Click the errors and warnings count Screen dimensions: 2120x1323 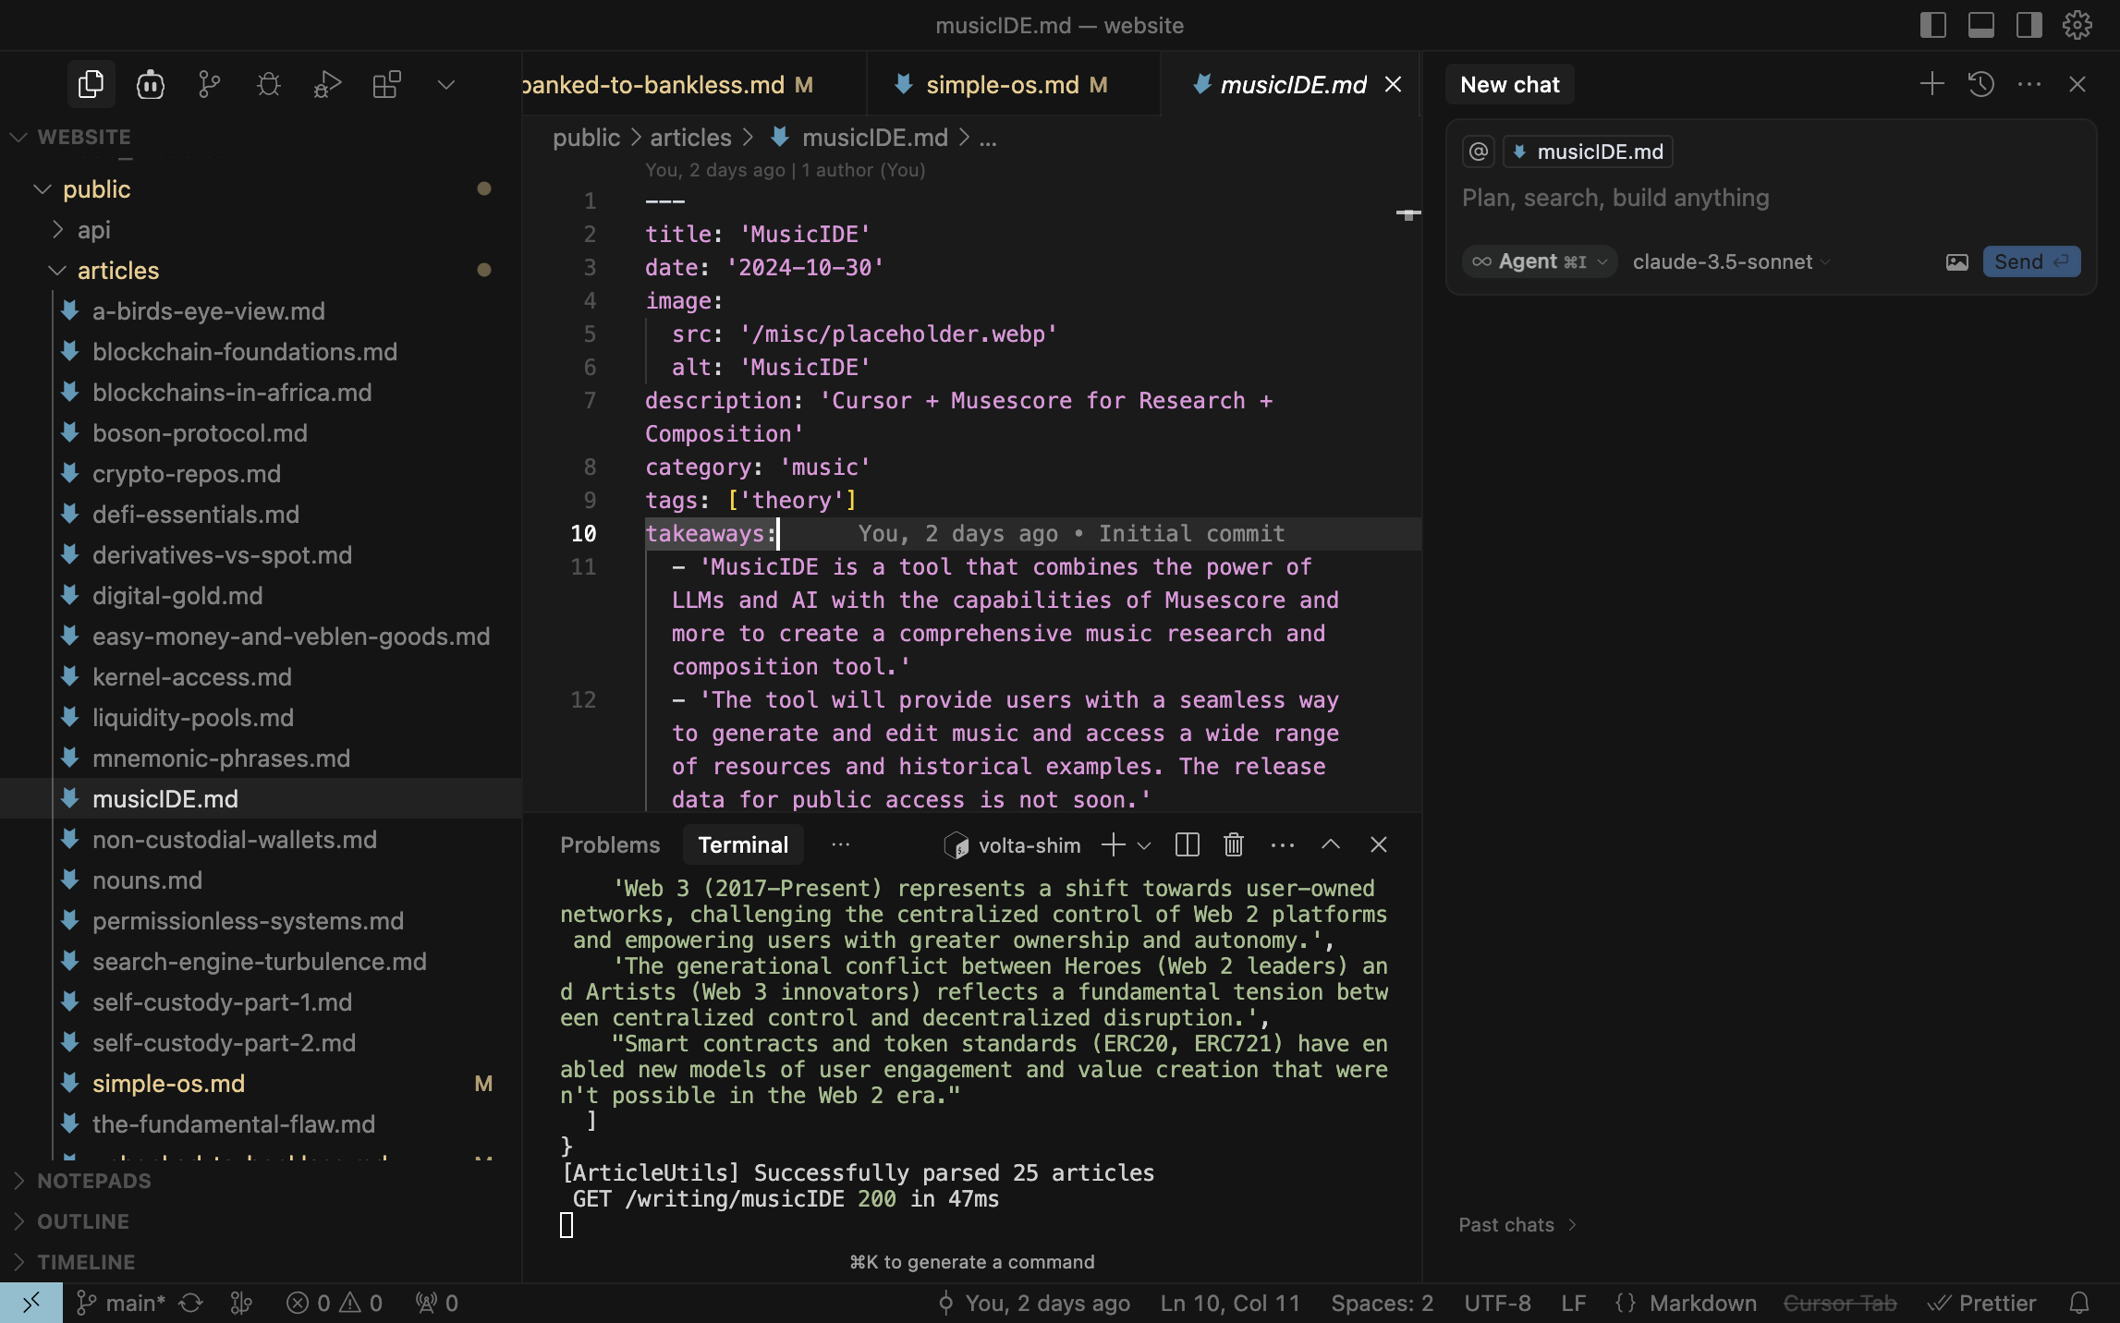[x=335, y=1303]
